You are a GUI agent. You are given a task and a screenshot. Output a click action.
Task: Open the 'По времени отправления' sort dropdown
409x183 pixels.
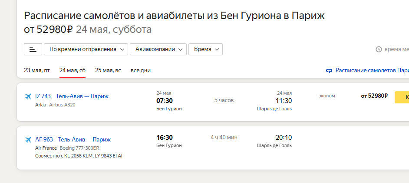pos(86,49)
